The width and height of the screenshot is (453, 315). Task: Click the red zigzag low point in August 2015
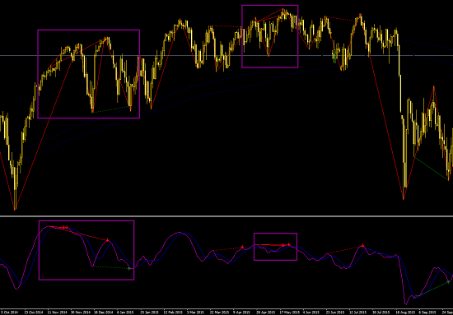coord(404,199)
